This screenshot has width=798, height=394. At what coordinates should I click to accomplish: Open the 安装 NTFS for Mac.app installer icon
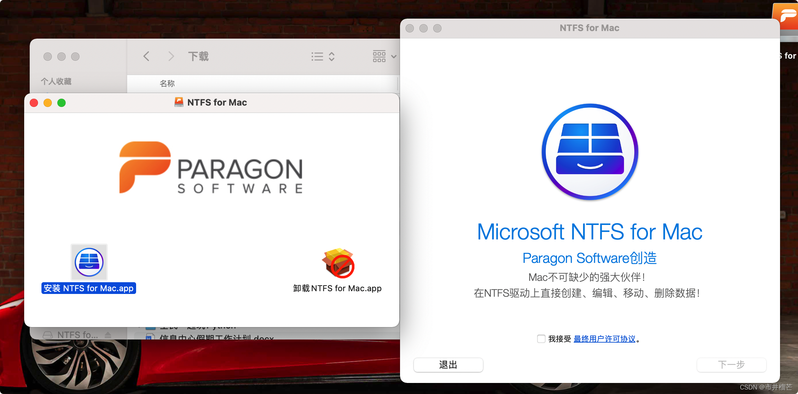coord(89,262)
